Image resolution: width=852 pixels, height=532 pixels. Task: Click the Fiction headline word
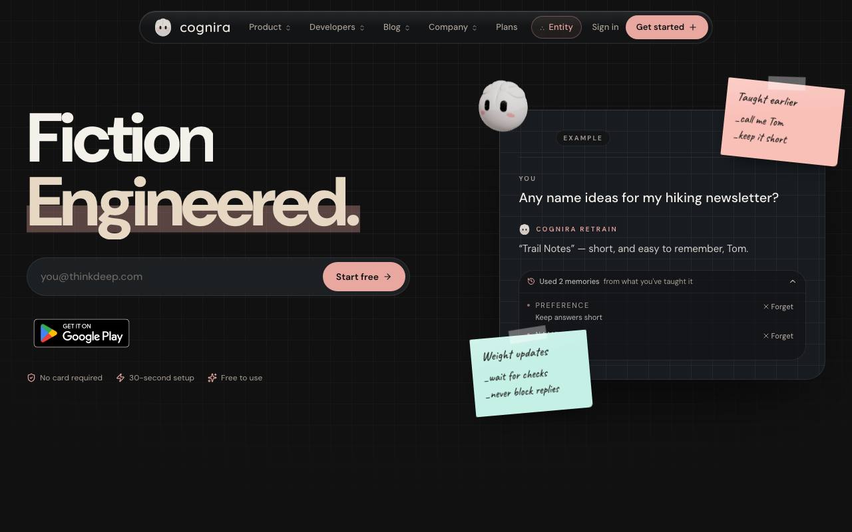(120, 138)
